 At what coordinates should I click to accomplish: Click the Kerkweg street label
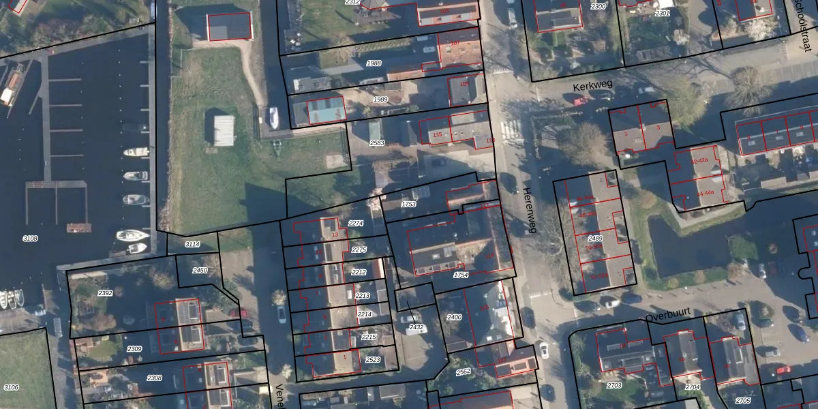(x=592, y=86)
